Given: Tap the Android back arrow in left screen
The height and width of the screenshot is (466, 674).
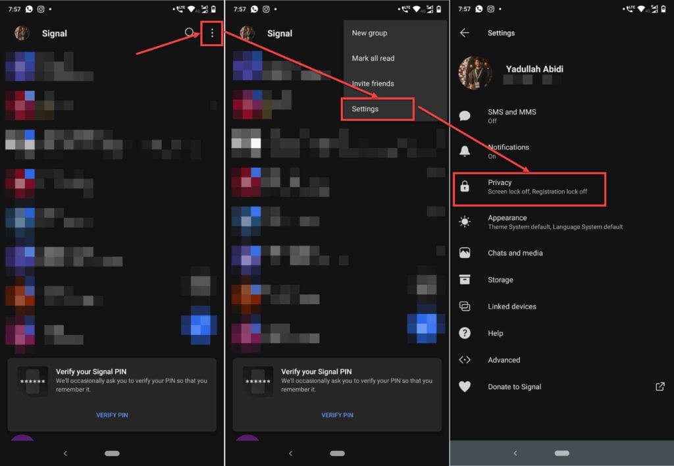Looking at the screenshot, I should pyautogui.click(x=65, y=453).
